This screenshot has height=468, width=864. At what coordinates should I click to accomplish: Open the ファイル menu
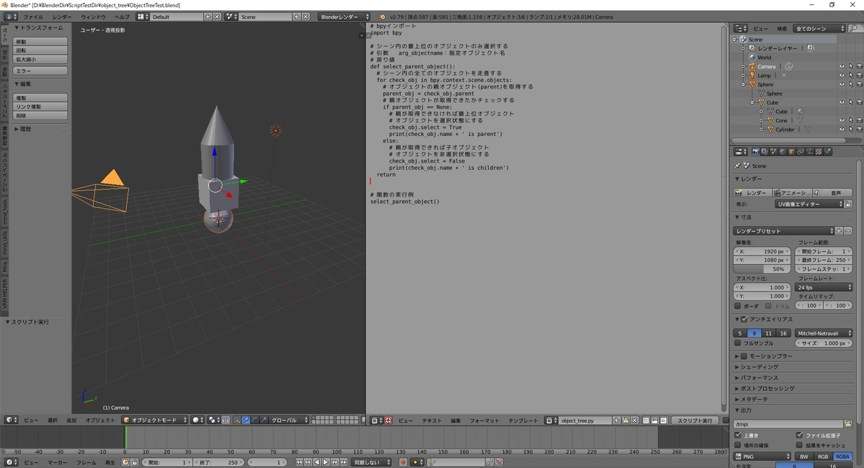point(32,17)
